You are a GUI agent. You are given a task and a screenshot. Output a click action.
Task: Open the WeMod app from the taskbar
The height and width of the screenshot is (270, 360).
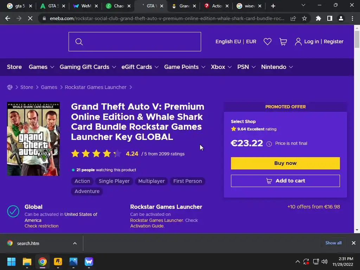coord(89,262)
